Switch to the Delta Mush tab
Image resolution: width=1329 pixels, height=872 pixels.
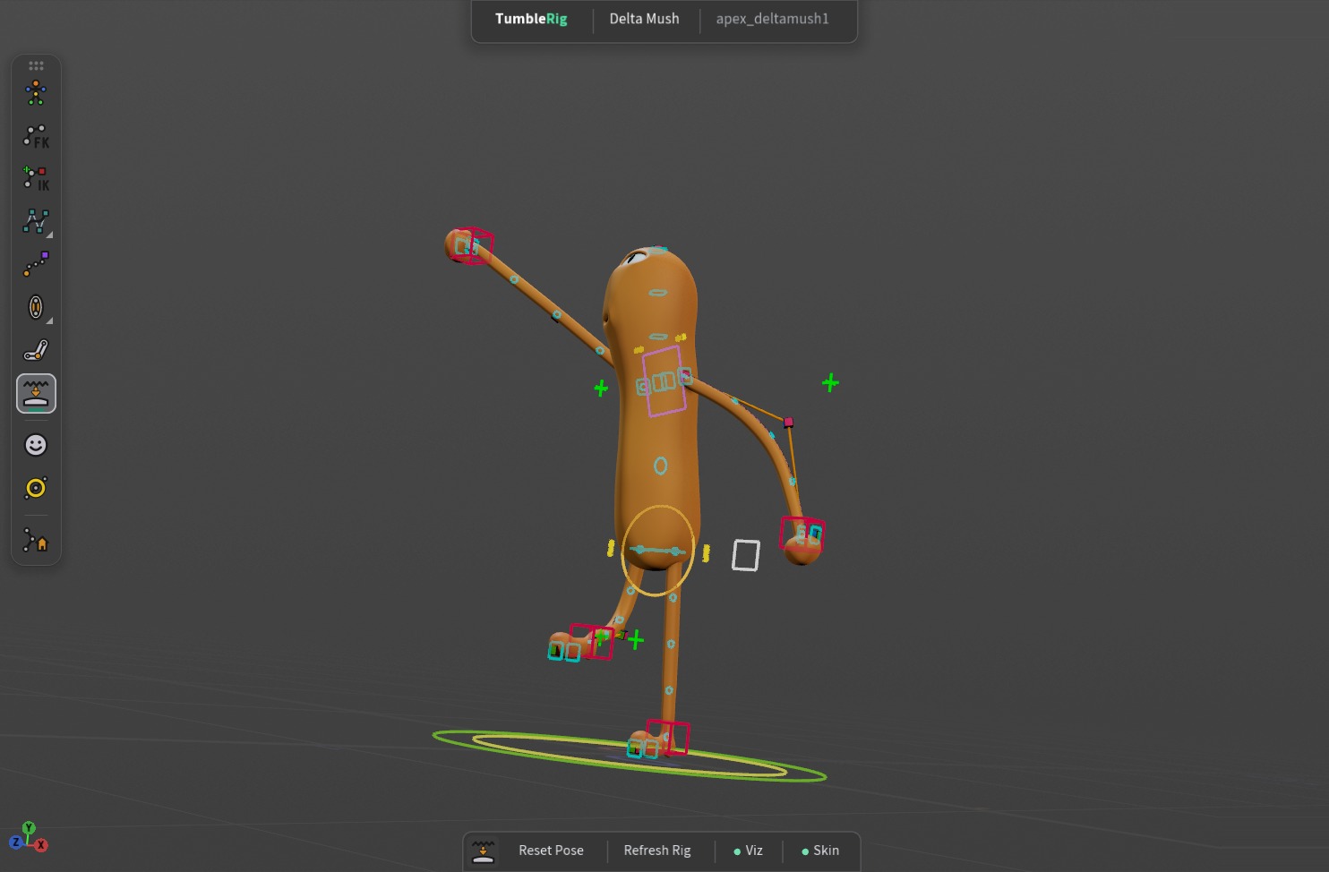(644, 19)
